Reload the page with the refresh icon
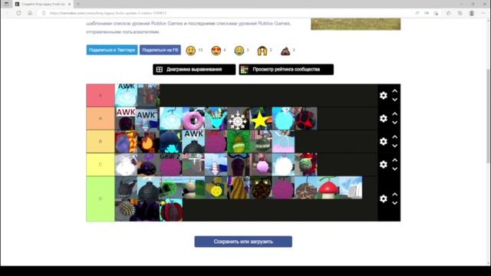Viewport: 491px width, 276px height. click(x=18, y=13)
